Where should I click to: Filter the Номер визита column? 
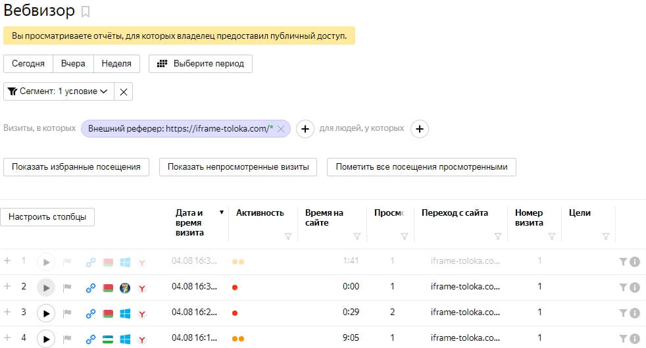(552, 236)
